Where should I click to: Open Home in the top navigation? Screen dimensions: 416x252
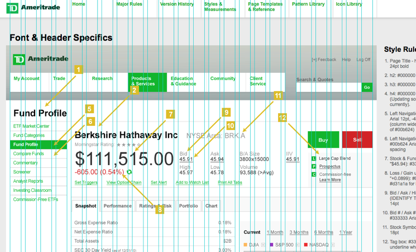[79, 4]
